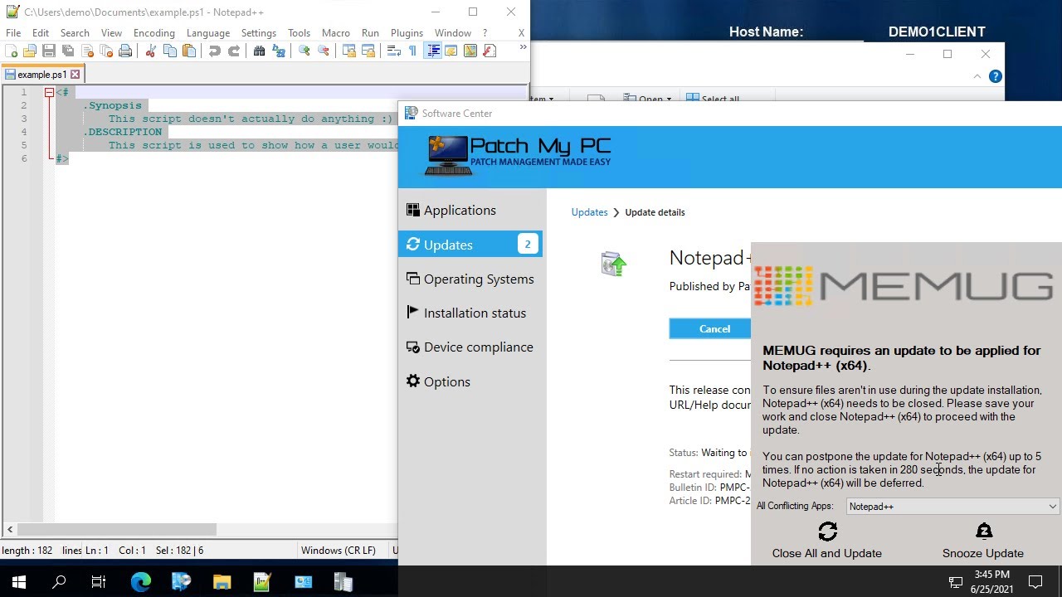
Task: Open the View menu in Notepad++
Action: point(111,33)
